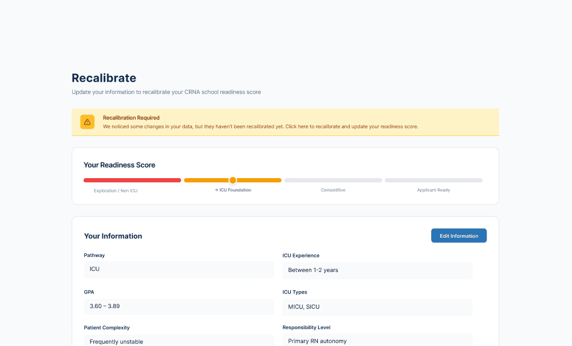This screenshot has width=572, height=346.
Task: Click the 'Competitive' stage label
Action: [x=333, y=190]
